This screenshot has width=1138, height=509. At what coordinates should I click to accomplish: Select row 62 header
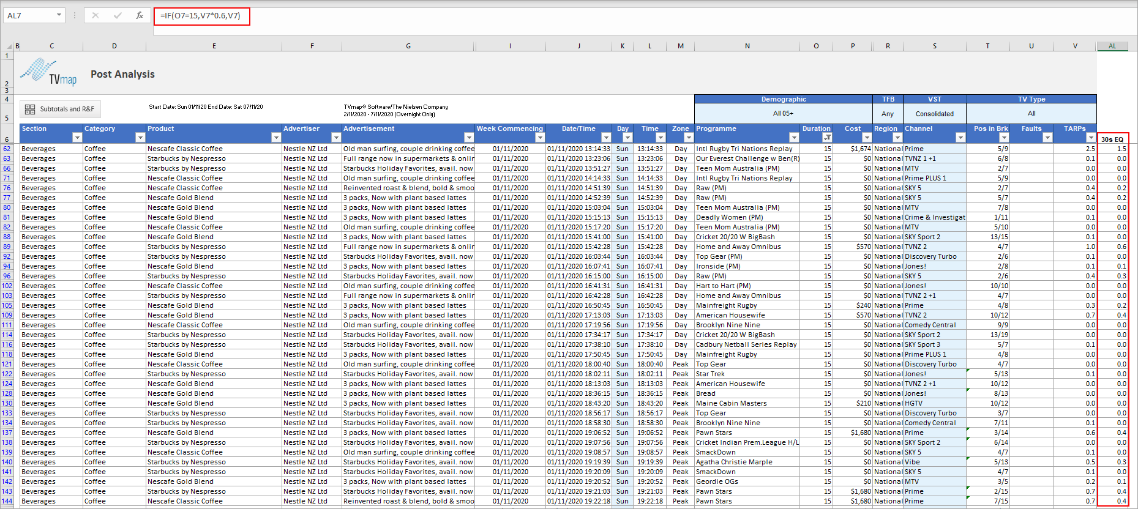coord(7,149)
